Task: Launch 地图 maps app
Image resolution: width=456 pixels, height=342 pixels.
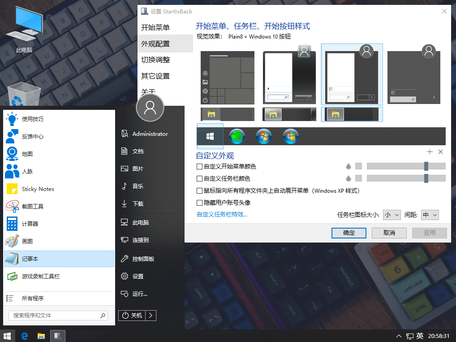Action: (59, 154)
